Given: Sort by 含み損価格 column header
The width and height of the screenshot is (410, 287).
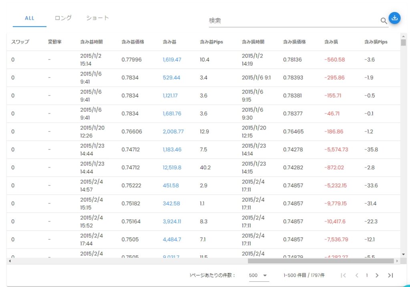Looking at the screenshot, I should 294,42.
